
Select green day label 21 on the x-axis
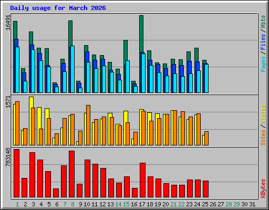[173, 204]
